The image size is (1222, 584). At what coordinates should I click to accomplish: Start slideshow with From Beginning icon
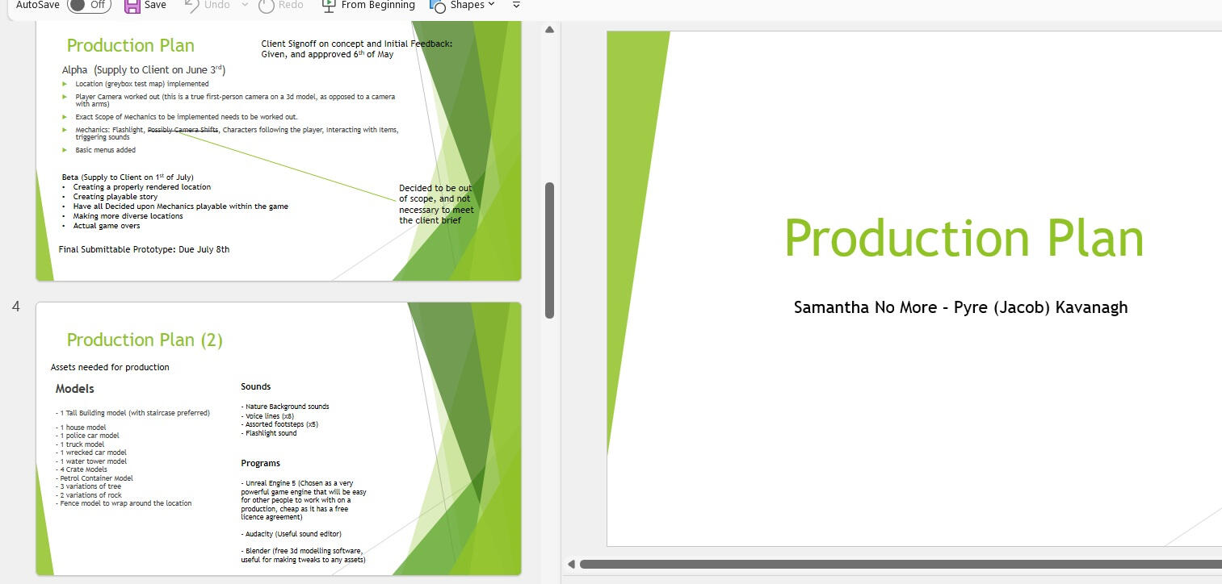(328, 6)
